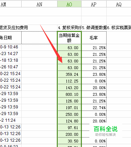Select the amount cell 359.24
The width and height of the screenshot is (131, 147).
(x=69, y=74)
